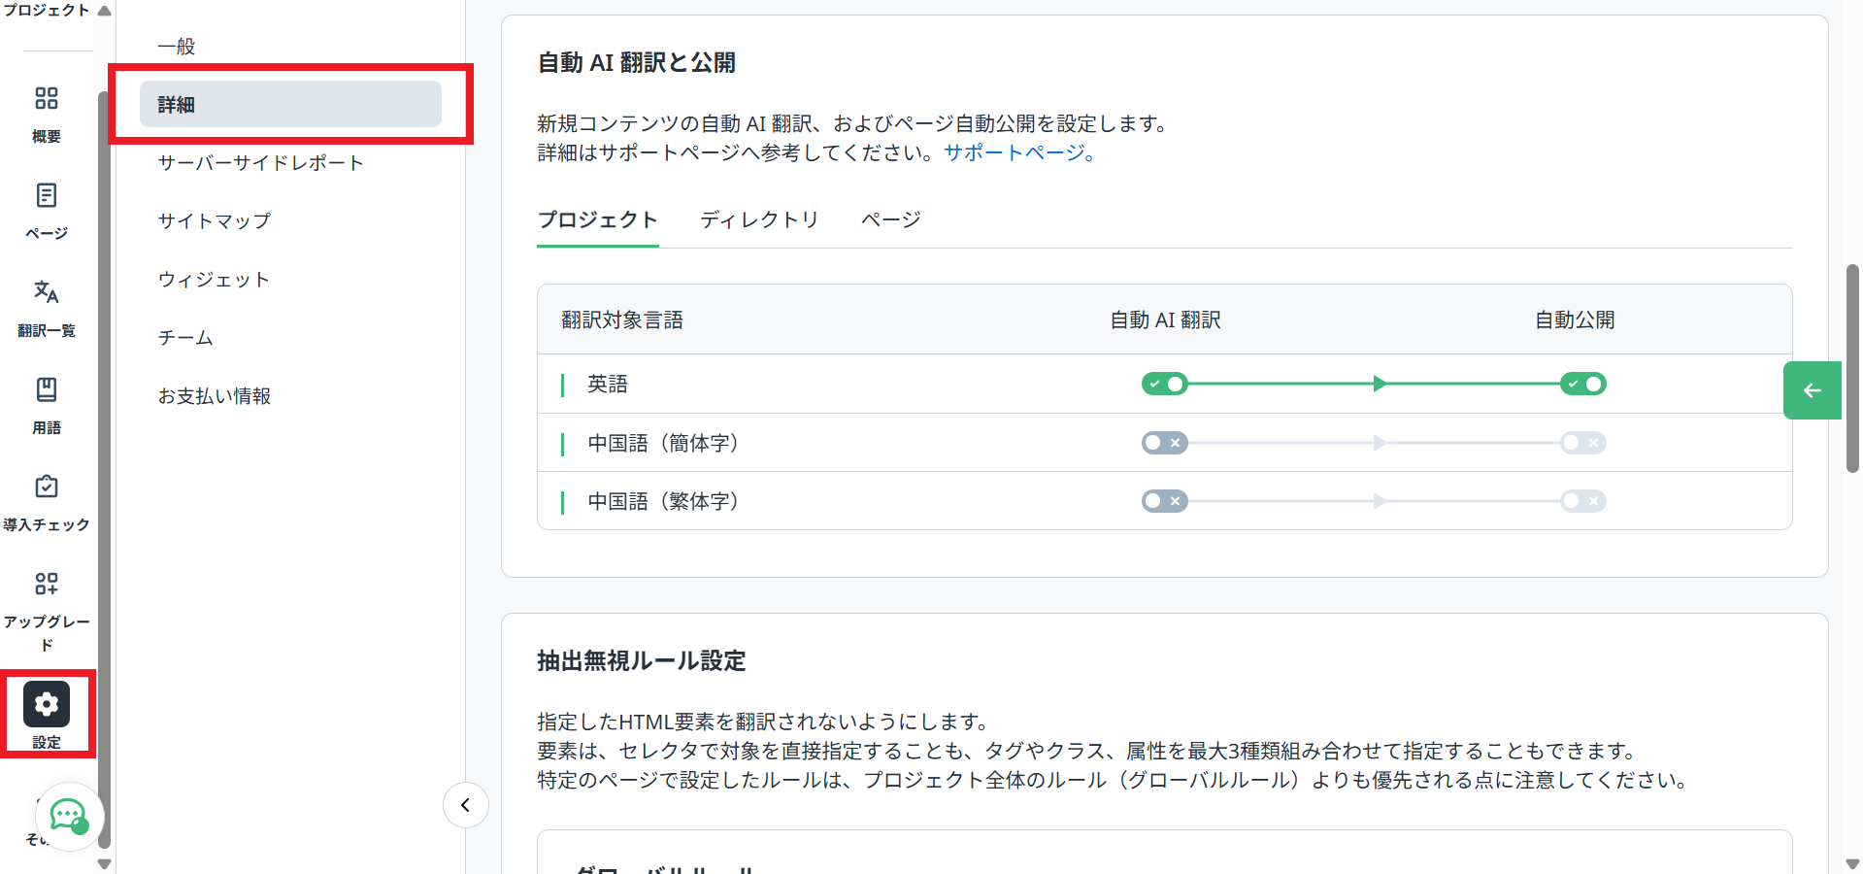
Task: Enable 自動公開 for 中国語（繁体字）
Action: pyautogui.click(x=1583, y=501)
